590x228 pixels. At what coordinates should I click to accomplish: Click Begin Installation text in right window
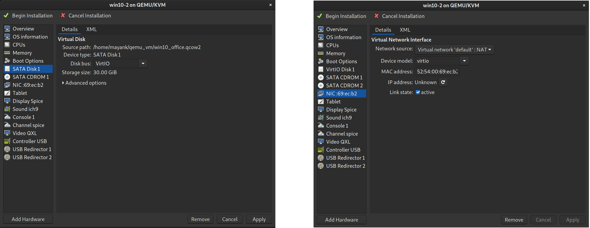346,16
